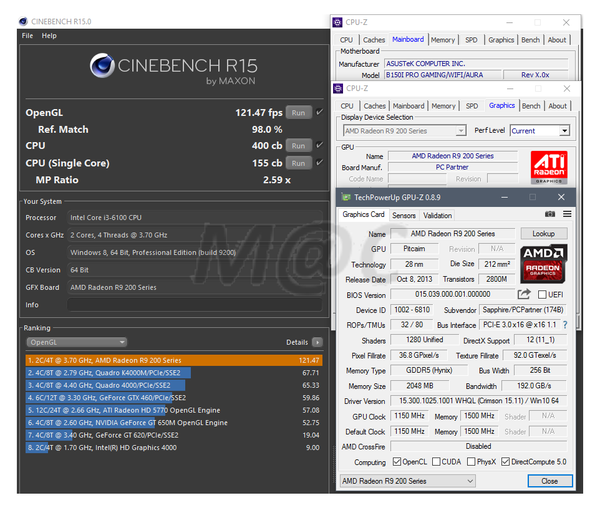The width and height of the screenshot is (600, 508).
Task: Click the GPU Pitcairn value
Action: [x=414, y=249]
